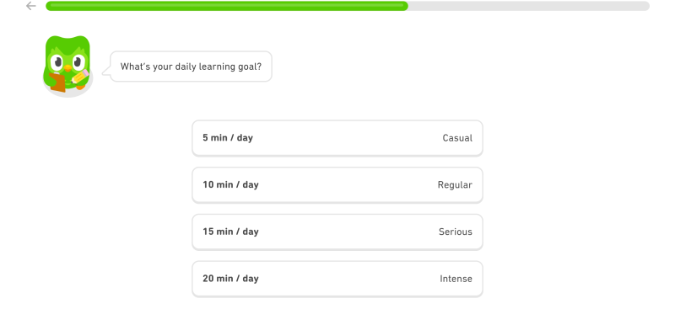Click the daily learning goal speech bubble

pos(191,67)
